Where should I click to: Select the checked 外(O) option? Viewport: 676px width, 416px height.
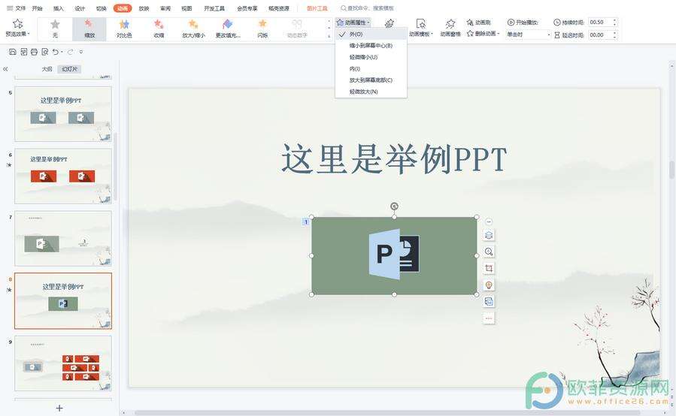click(x=356, y=35)
